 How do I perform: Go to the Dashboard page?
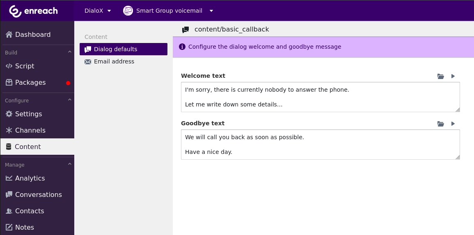point(33,34)
